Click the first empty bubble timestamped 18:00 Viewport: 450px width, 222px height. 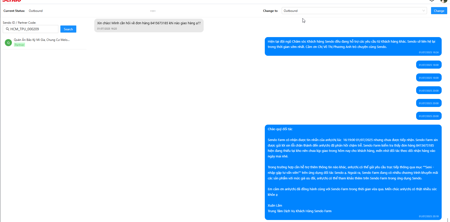pyautogui.click(x=429, y=65)
